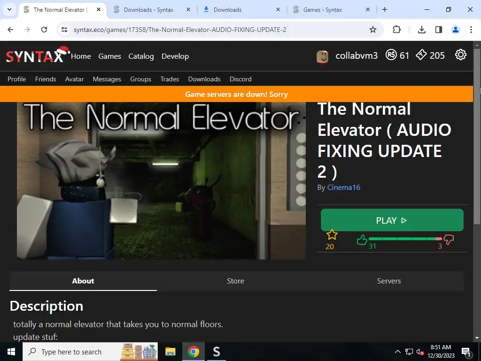The width and height of the screenshot is (481, 361).
Task: Go to Home in Syntax navbar
Action: coord(81,56)
